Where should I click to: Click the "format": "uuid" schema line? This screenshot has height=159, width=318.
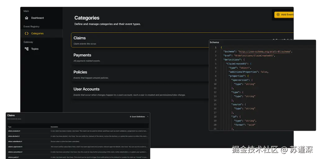[244, 125]
